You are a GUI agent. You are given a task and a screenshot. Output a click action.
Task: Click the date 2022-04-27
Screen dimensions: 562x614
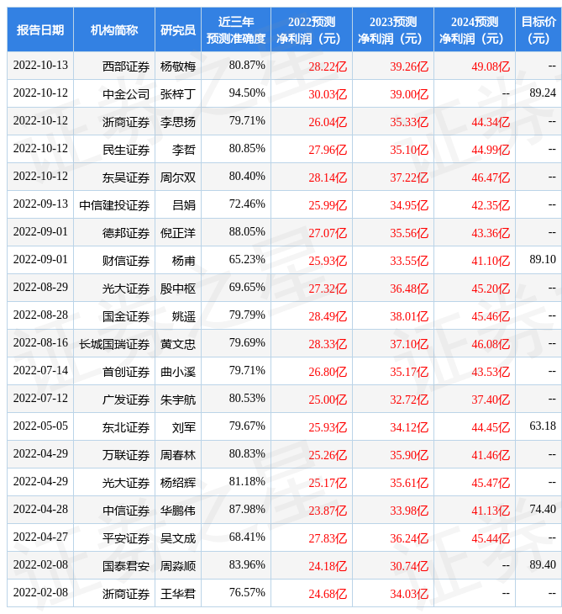tap(40, 538)
